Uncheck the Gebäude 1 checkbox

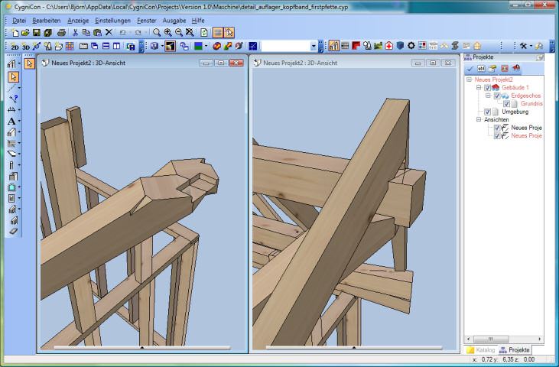pos(487,88)
